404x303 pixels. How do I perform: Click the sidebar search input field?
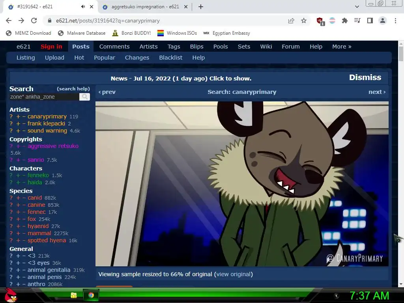[x=44, y=97]
